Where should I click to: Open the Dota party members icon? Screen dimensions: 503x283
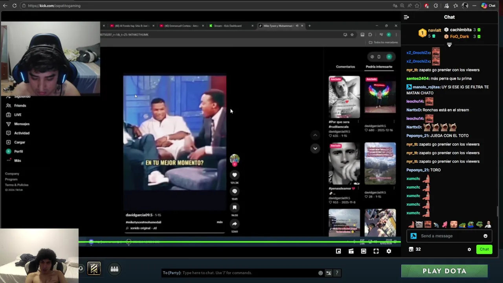pos(114,269)
